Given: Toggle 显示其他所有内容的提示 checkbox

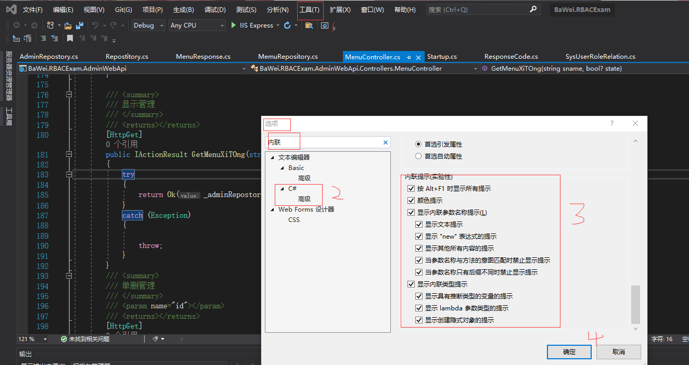Looking at the screenshot, I should 419,249.
